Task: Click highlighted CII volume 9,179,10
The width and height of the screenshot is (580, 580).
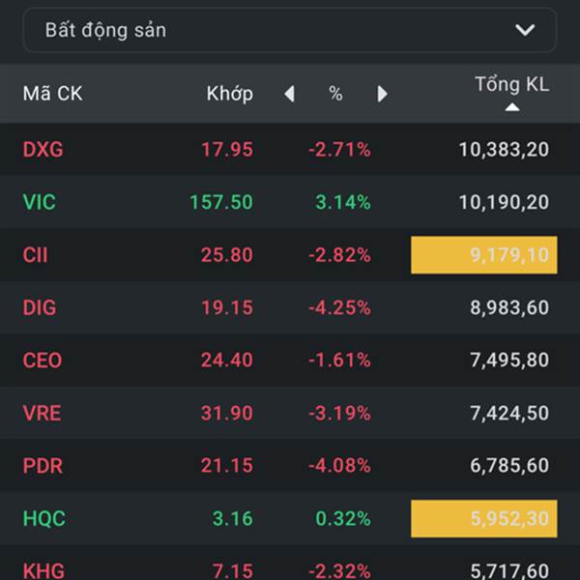Action: point(483,255)
